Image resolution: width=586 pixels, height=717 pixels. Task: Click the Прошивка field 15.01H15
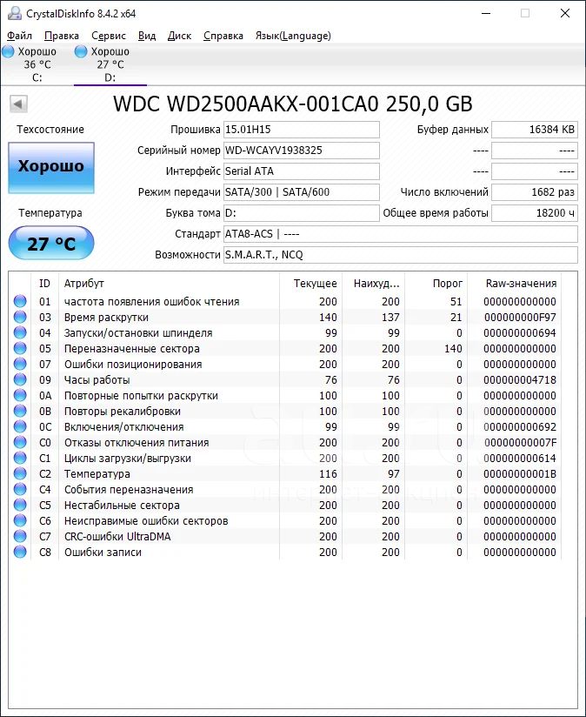pyautogui.click(x=302, y=130)
